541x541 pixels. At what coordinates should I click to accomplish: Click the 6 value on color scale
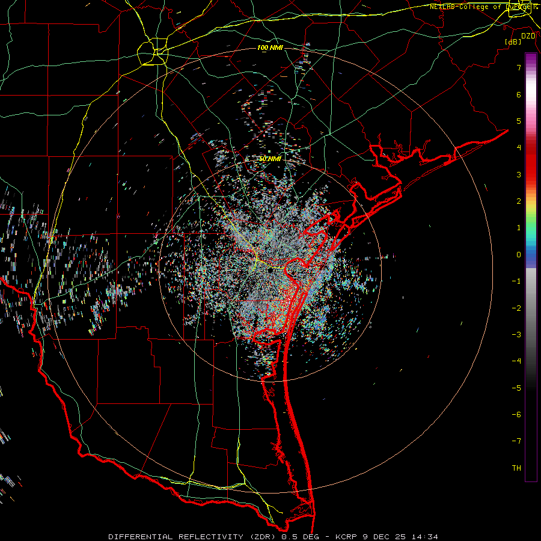pos(519,94)
